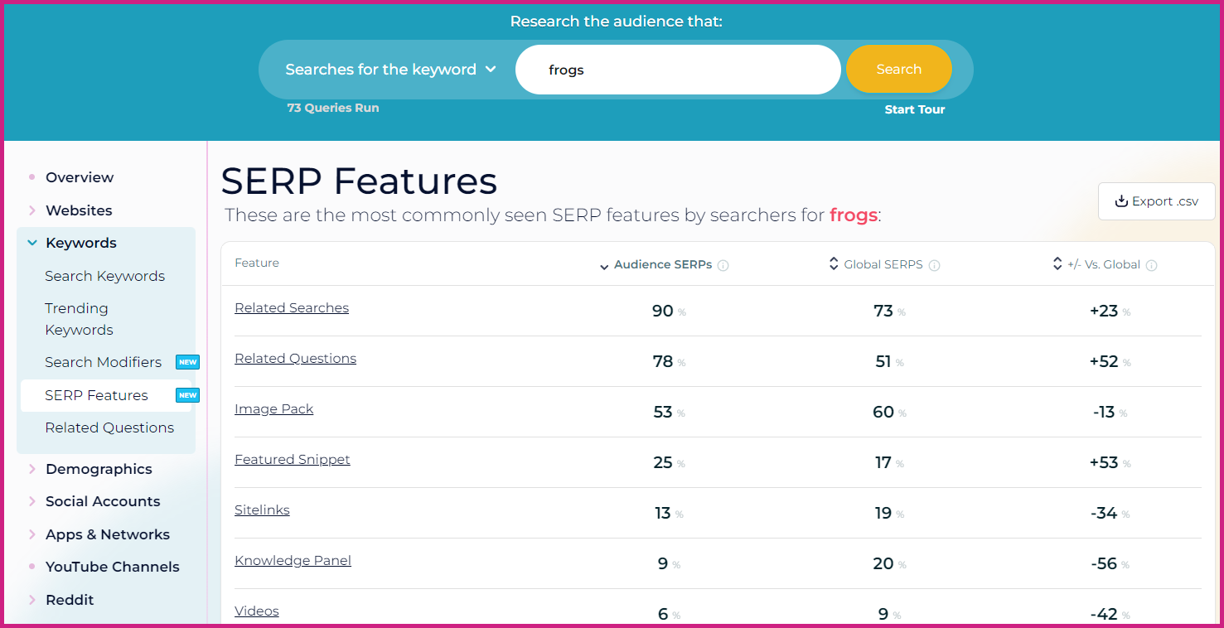Open the Knowledge Panel feature link
Screen dimensions: 1224x628
click(x=293, y=560)
